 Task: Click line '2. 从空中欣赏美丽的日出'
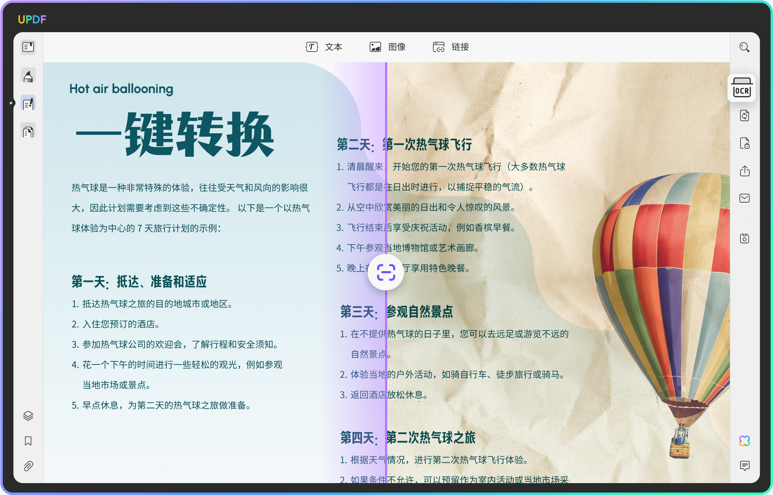(x=426, y=207)
